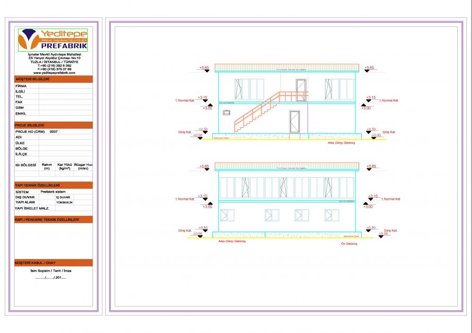Click the 'DIŞ DUVAR' label
Screen dimensions: 472x333
25,197
